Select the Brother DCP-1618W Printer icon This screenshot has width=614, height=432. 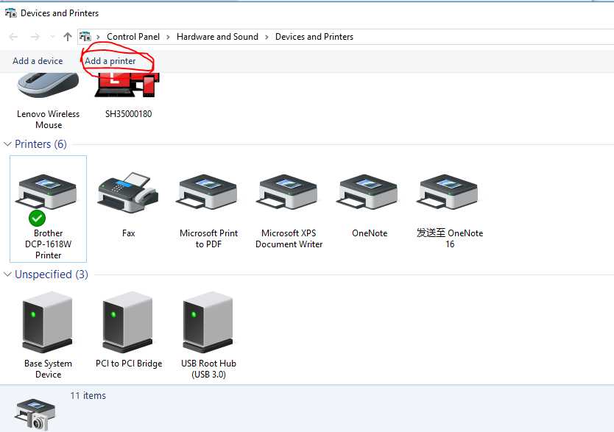coord(46,191)
